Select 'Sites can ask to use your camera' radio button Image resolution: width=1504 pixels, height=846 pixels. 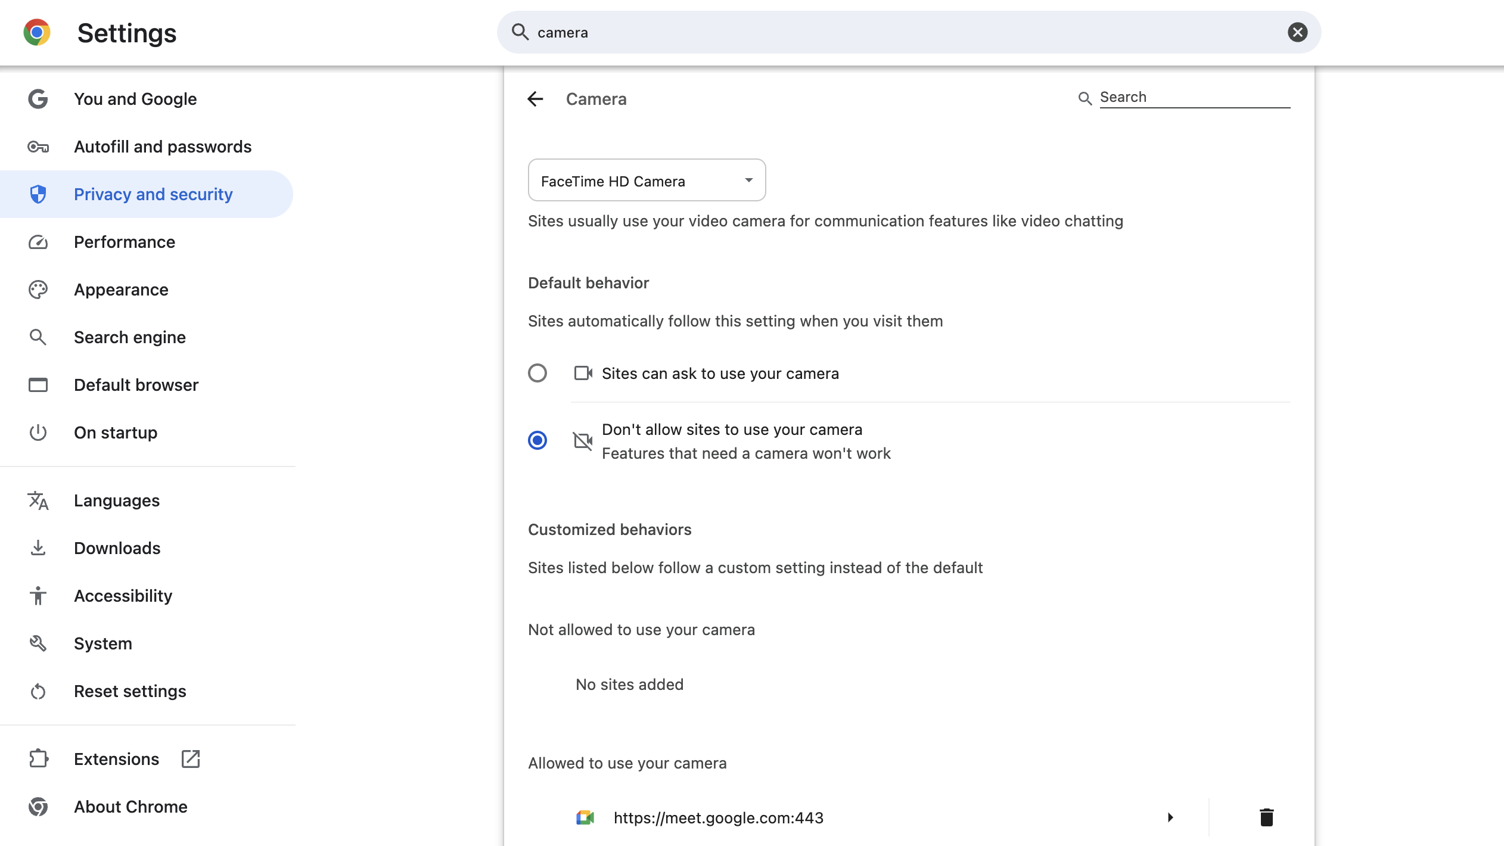[537, 373]
